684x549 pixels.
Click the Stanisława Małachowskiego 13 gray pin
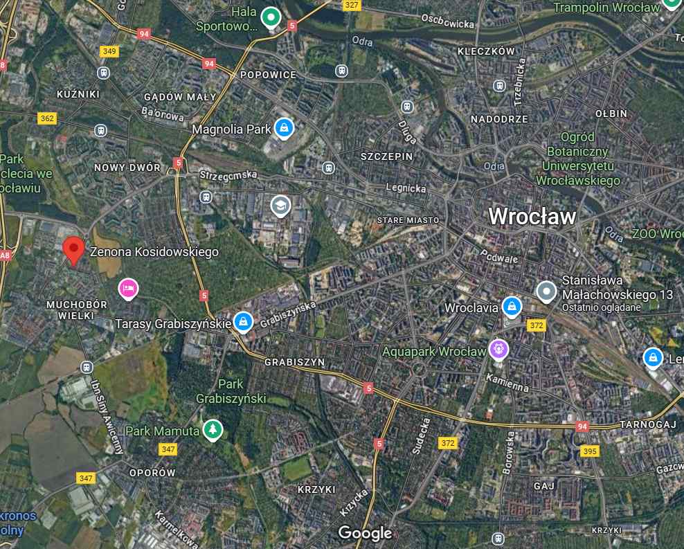[x=546, y=291]
